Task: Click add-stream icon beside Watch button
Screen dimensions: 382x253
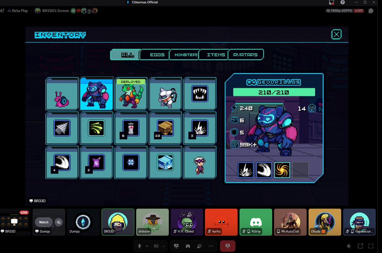Action: coord(59,222)
